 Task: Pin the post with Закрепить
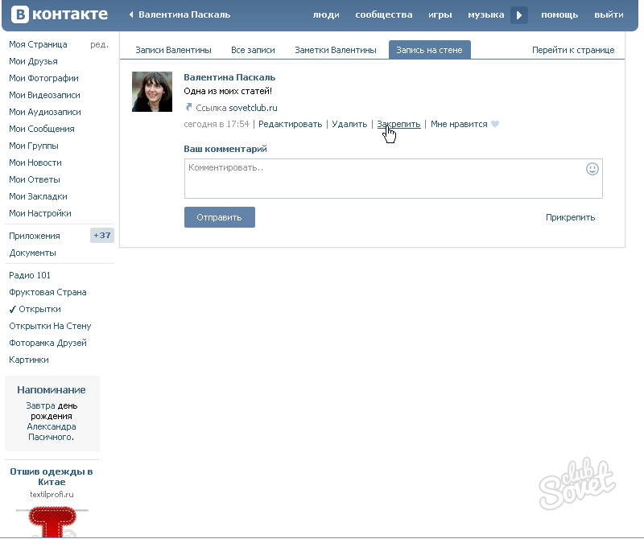[398, 124]
